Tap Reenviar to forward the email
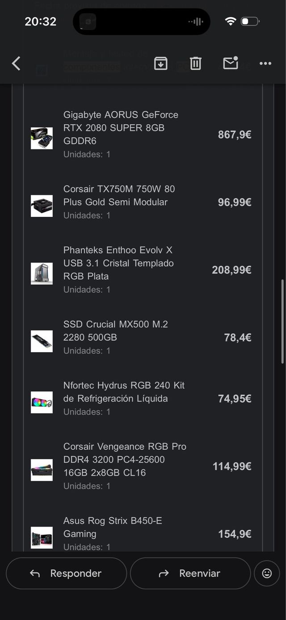Image resolution: width=286 pixels, height=620 pixels. click(x=190, y=573)
